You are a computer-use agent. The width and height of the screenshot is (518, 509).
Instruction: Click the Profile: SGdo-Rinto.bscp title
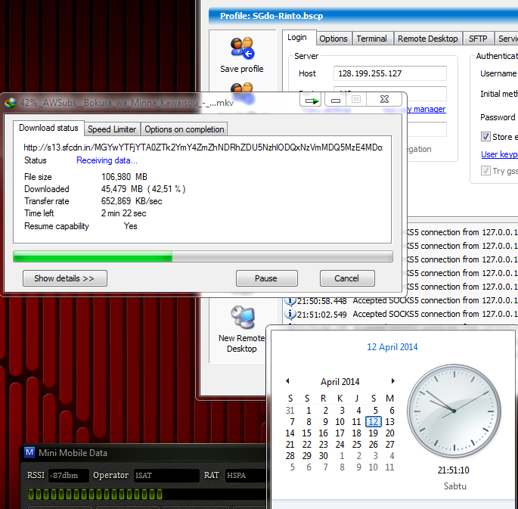pos(271,16)
